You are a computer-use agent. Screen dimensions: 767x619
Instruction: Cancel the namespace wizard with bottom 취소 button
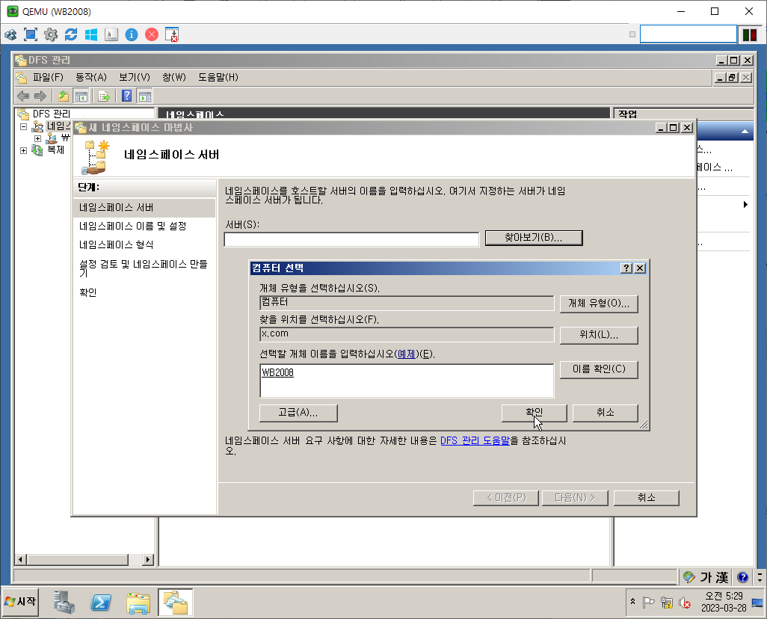click(646, 498)
